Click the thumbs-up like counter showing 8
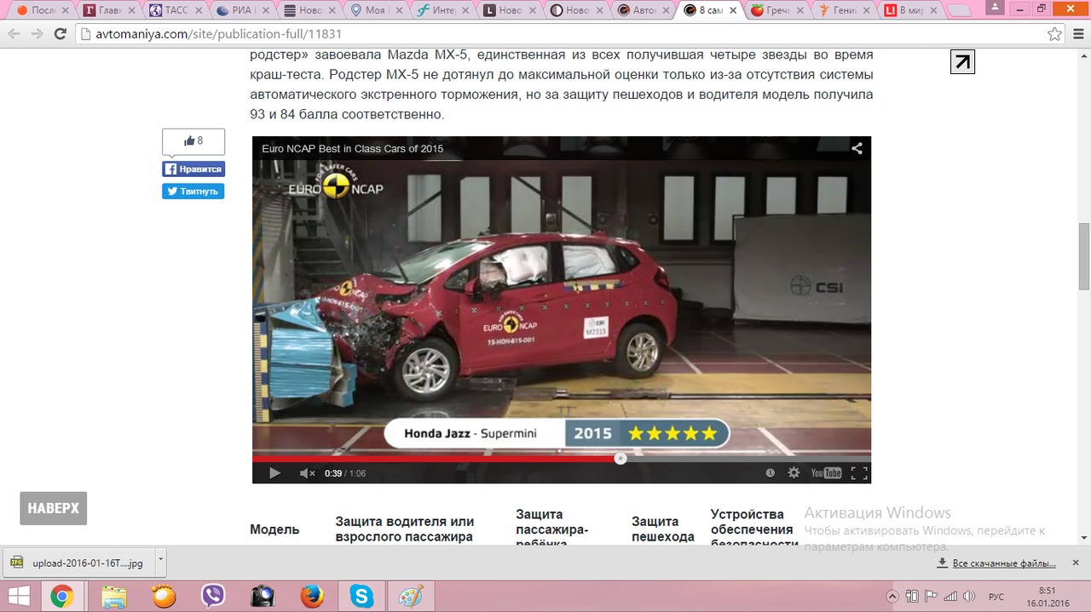The width and height of the screenshot is (1091, 612). (193, 141)
